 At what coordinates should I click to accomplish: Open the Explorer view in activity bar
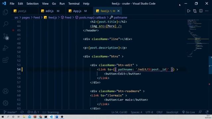[x=5, y=12]
